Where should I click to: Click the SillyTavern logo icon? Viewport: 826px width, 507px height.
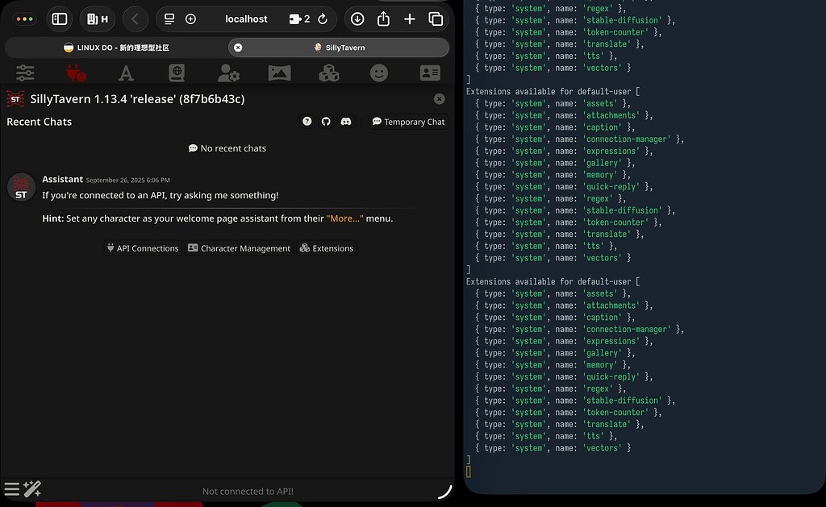click(x=15, y=99)
